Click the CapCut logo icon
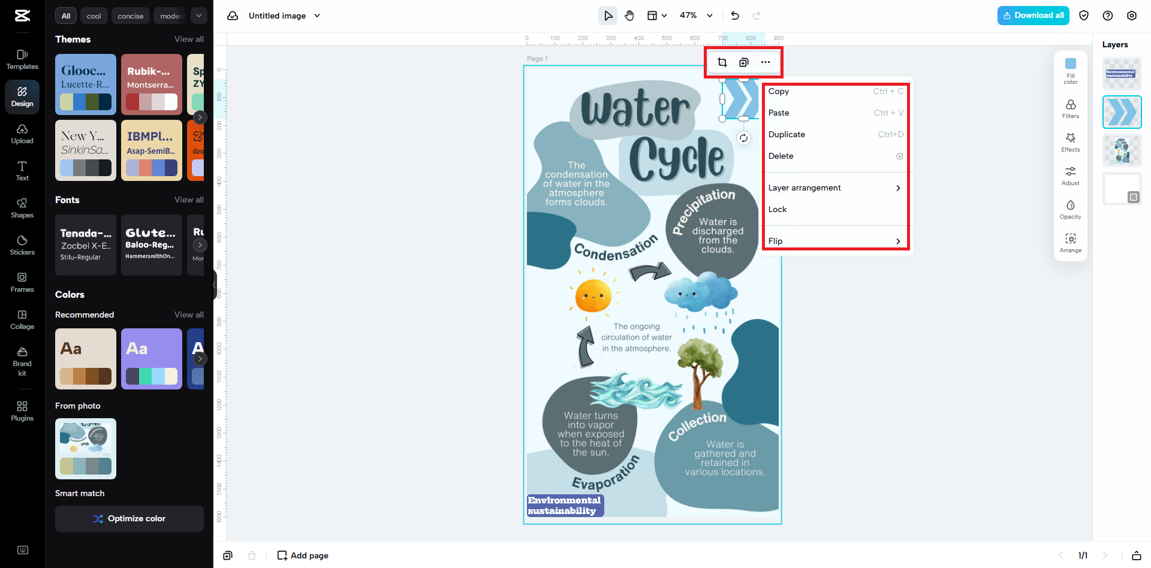This screenshot has width=1151, height=568. point(22,16)
